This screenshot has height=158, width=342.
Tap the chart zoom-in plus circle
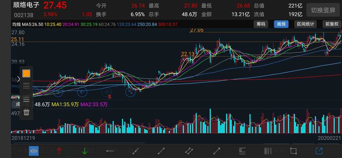click(58, 92)
